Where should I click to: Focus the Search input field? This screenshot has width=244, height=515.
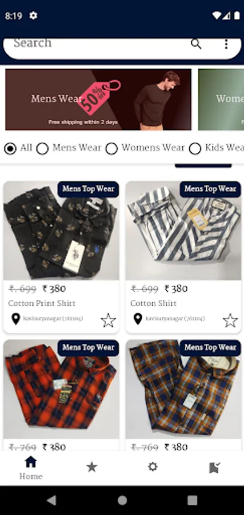coord(98,43)
